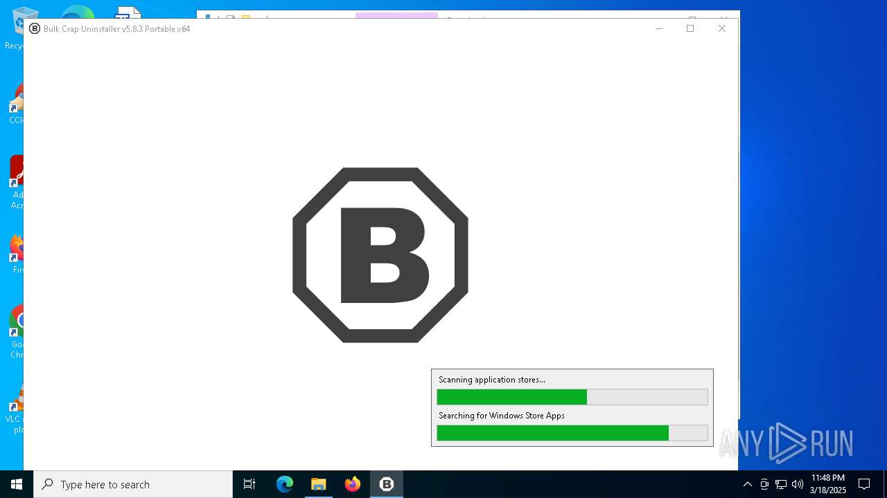Click the Bulk Crap Uninstaller window title text

point(116,29)
